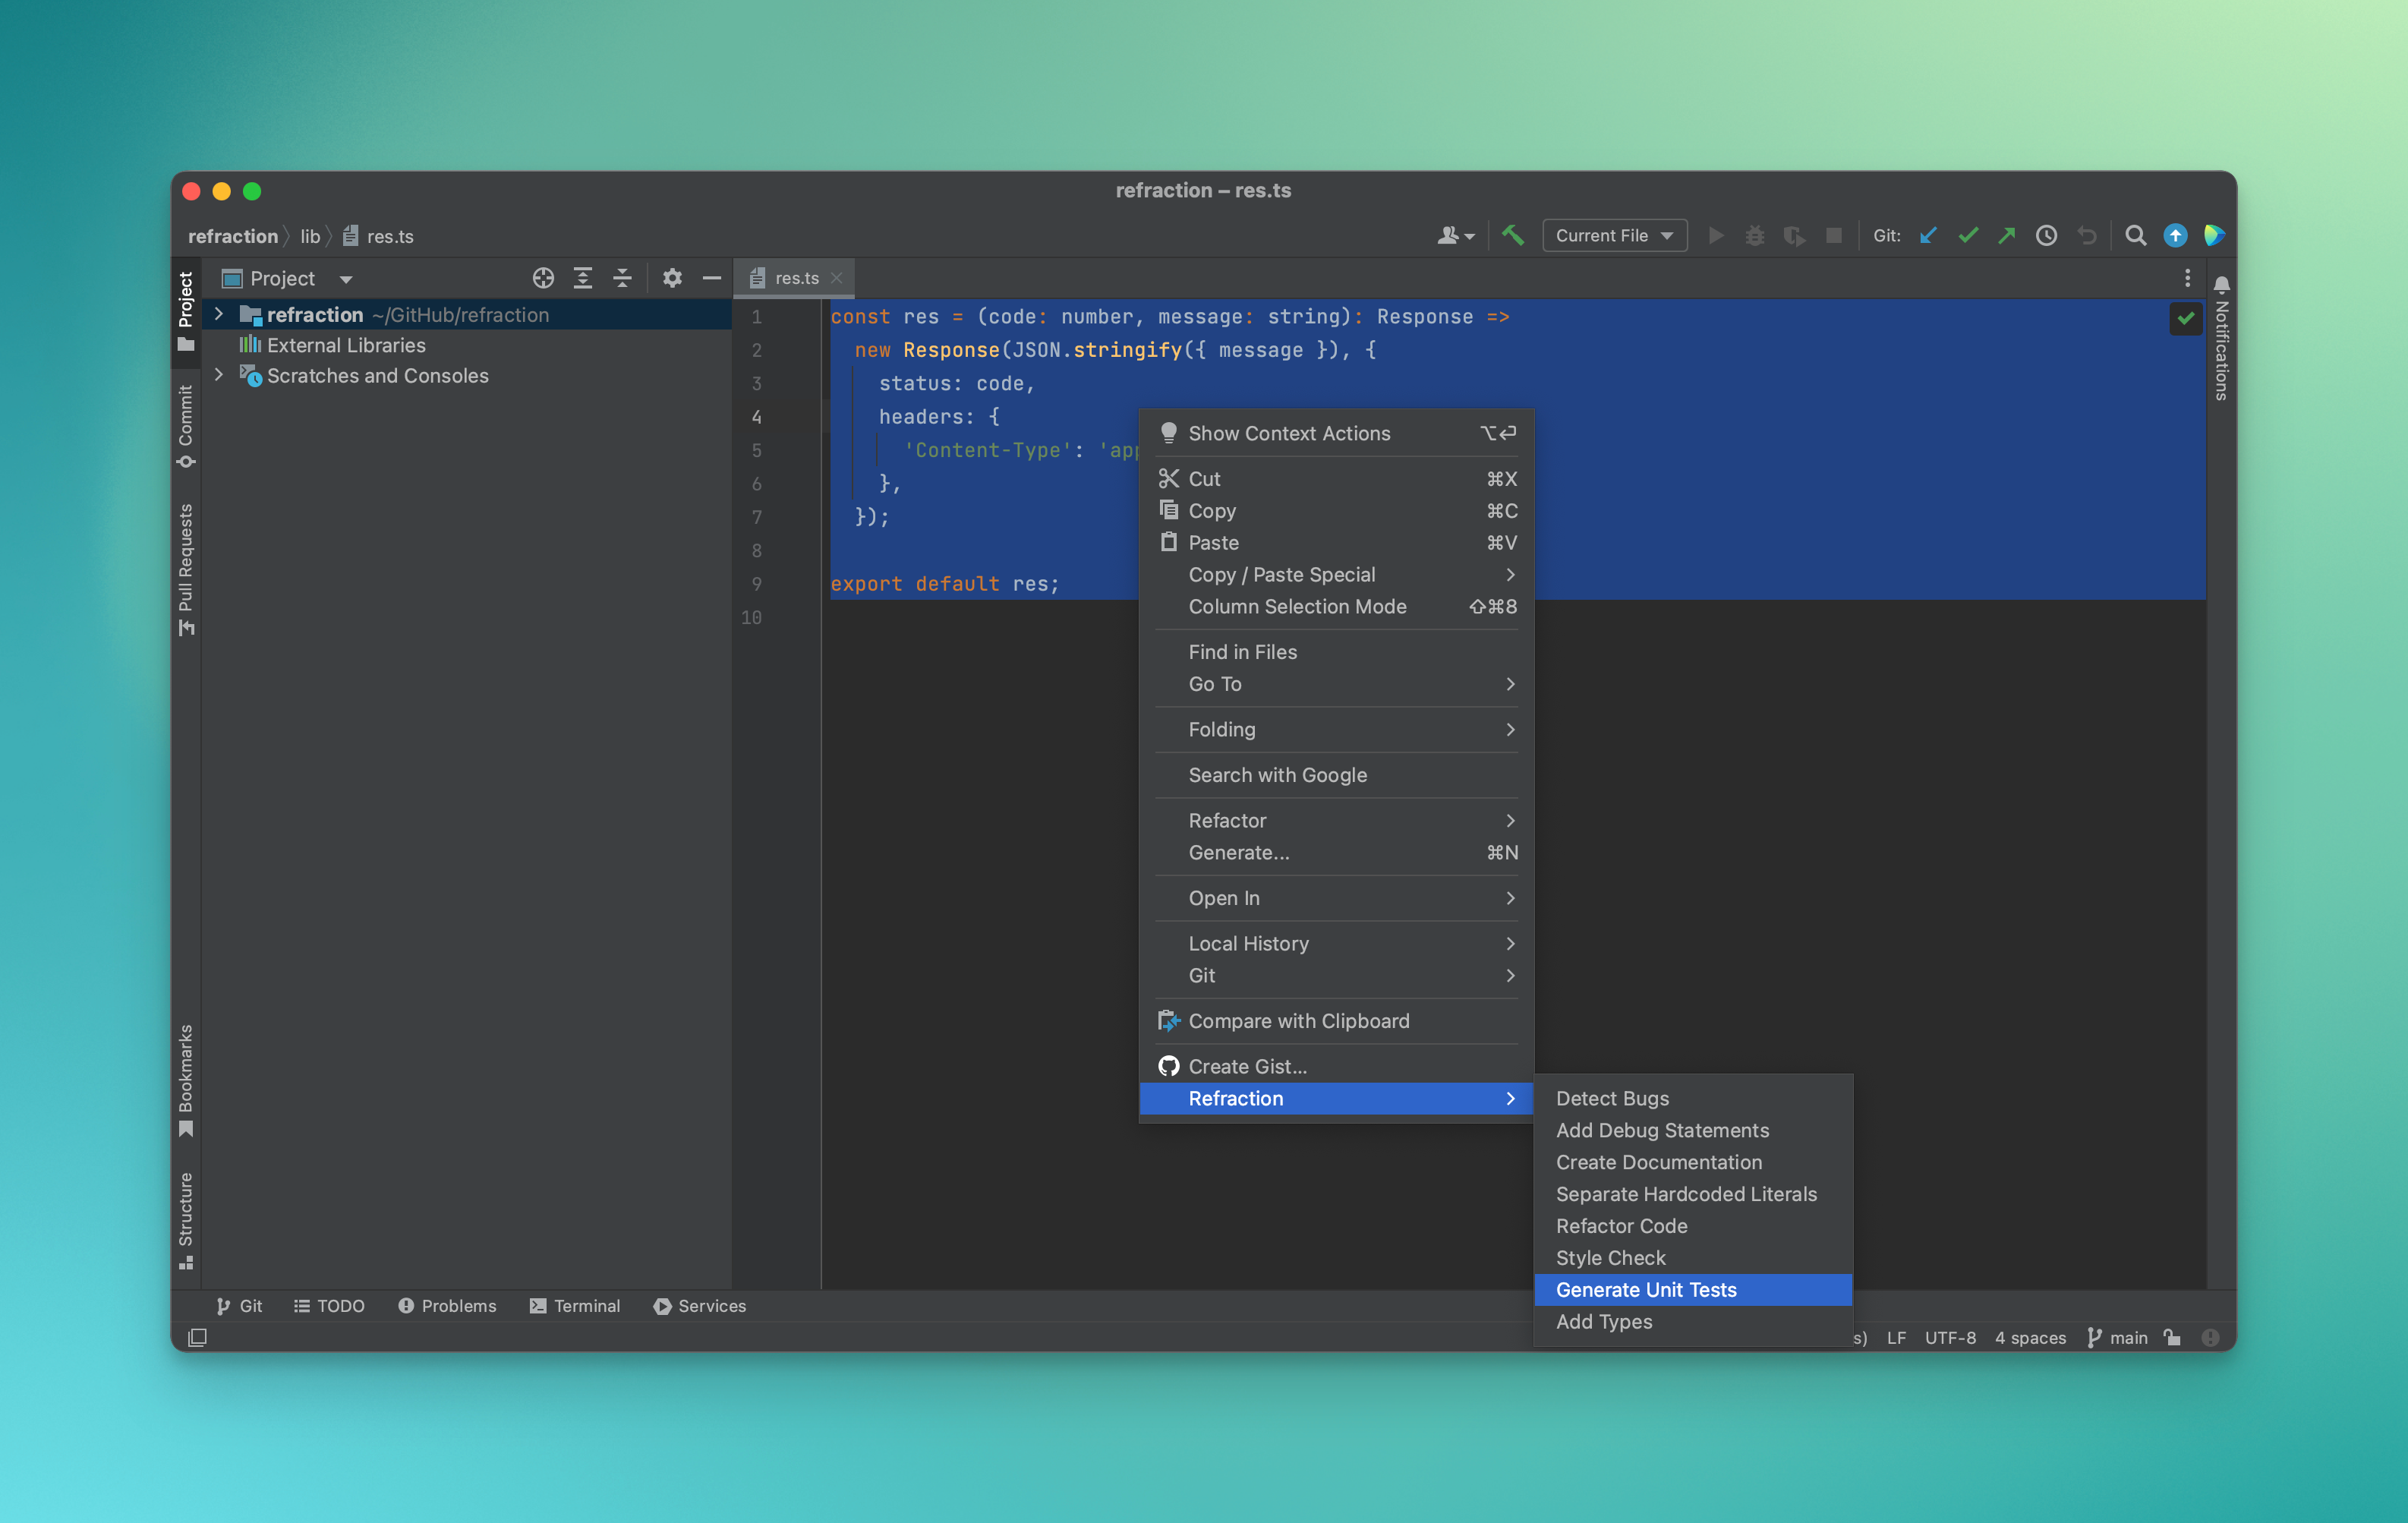
Task: Click Git Commit checkmark icon
Action: [1968, 236]
